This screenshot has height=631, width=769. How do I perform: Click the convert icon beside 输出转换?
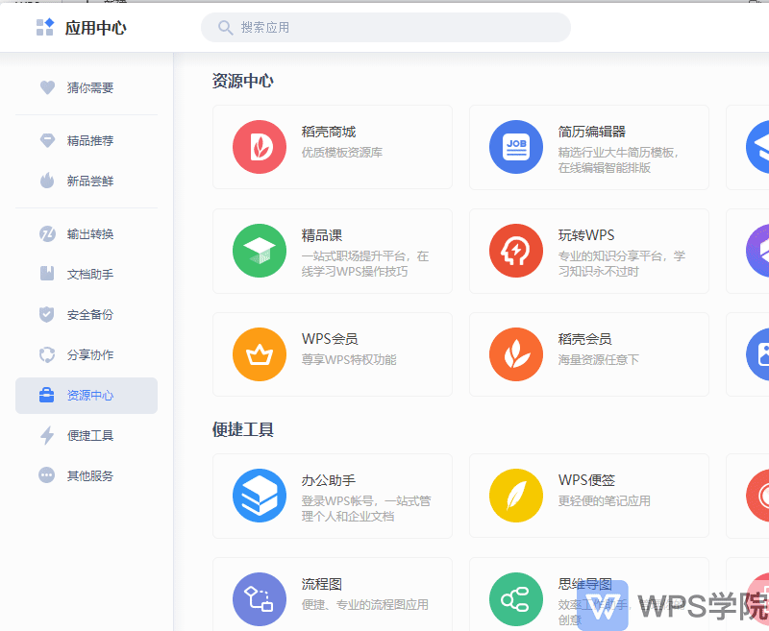tap(47, 234)
